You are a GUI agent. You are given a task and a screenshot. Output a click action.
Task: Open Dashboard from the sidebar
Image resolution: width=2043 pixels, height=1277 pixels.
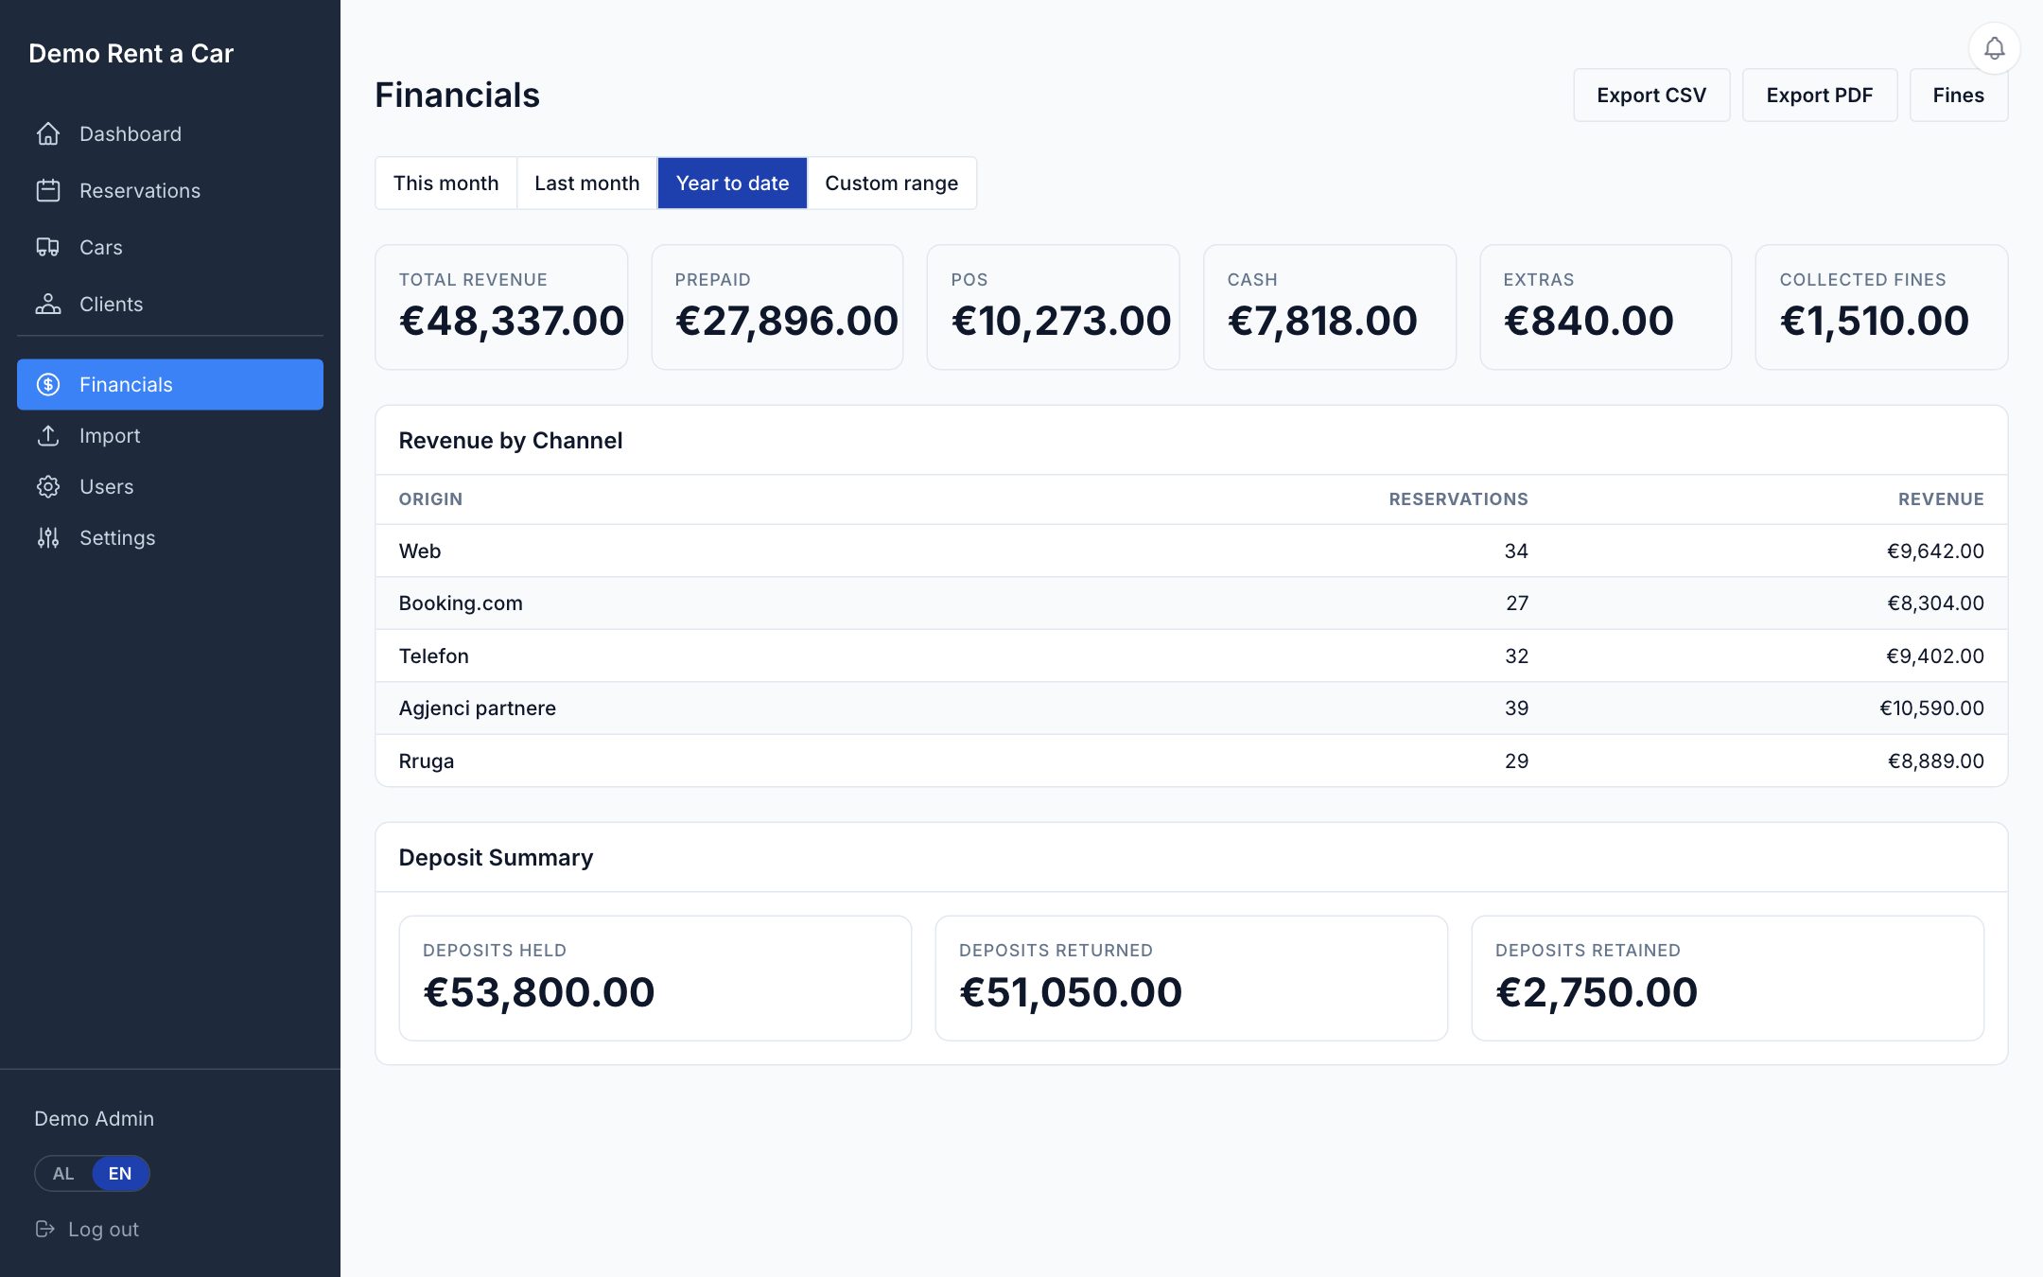[170, 134]
